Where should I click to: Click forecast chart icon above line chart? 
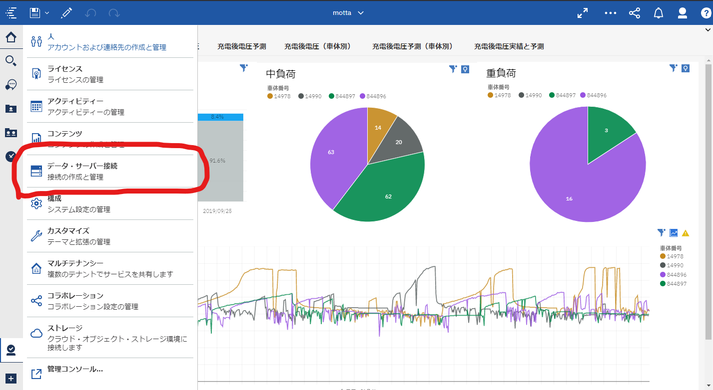pos(674,233)
